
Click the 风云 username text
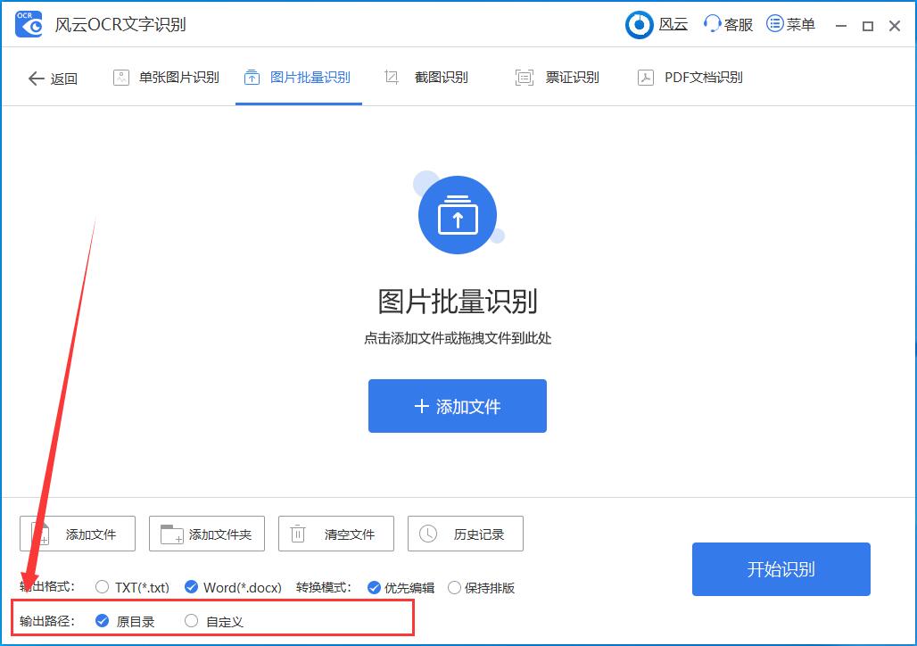tap(673, 25)
